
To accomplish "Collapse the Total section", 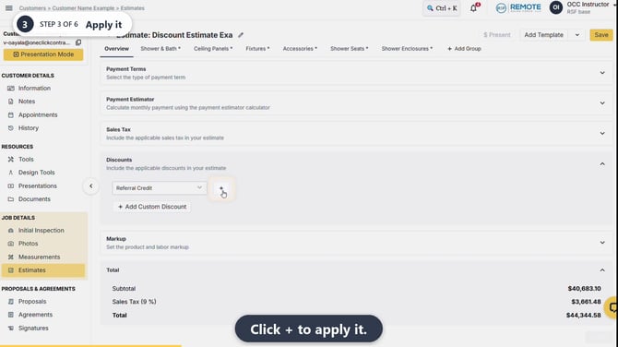I will point(602,270).
